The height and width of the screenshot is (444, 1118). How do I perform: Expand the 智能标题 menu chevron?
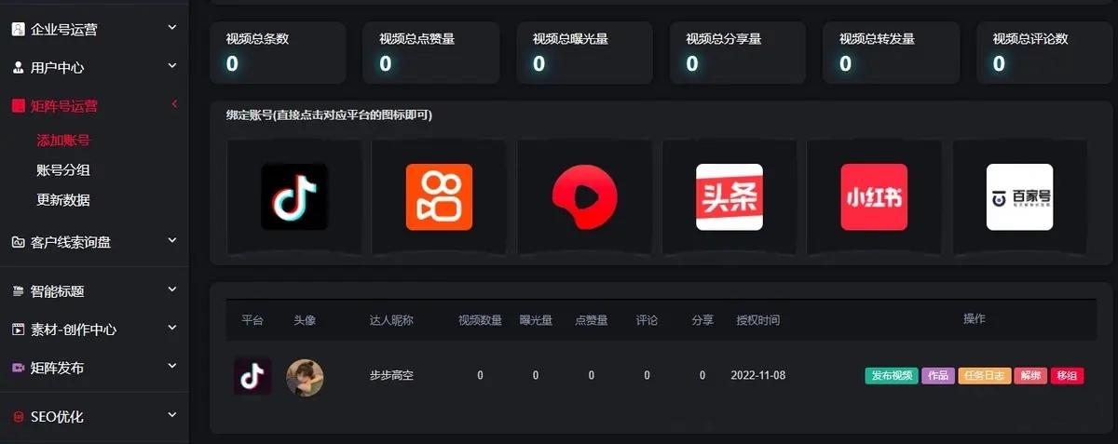click(172, 289)
